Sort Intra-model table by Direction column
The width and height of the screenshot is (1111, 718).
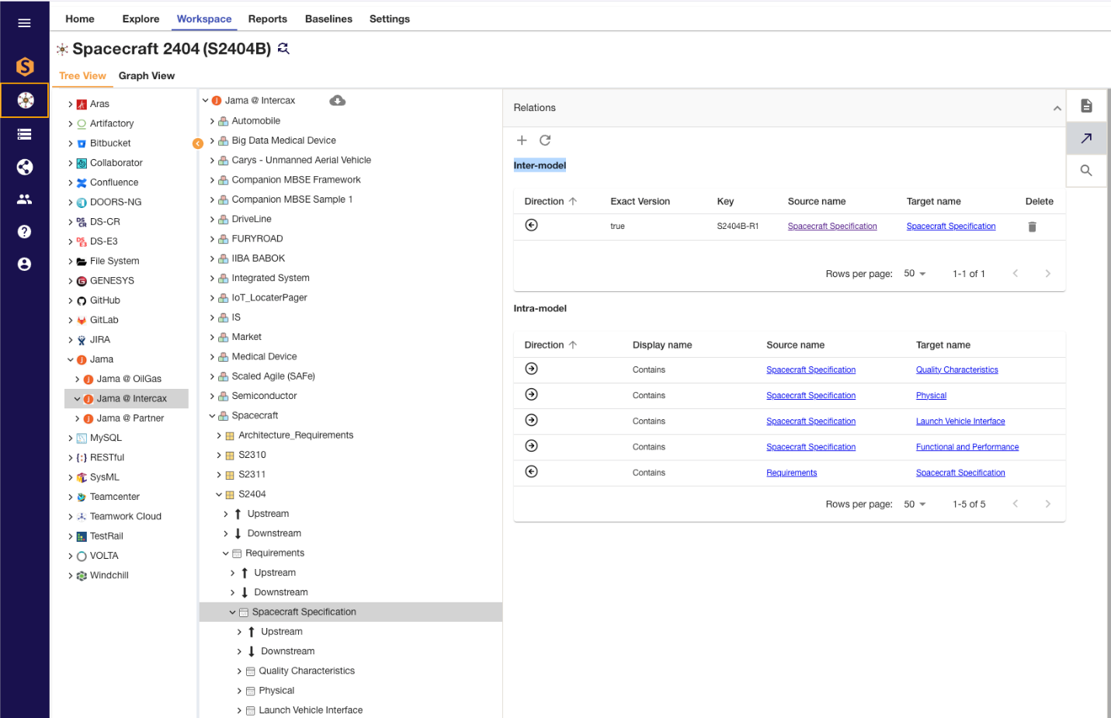tap(550, 345)
